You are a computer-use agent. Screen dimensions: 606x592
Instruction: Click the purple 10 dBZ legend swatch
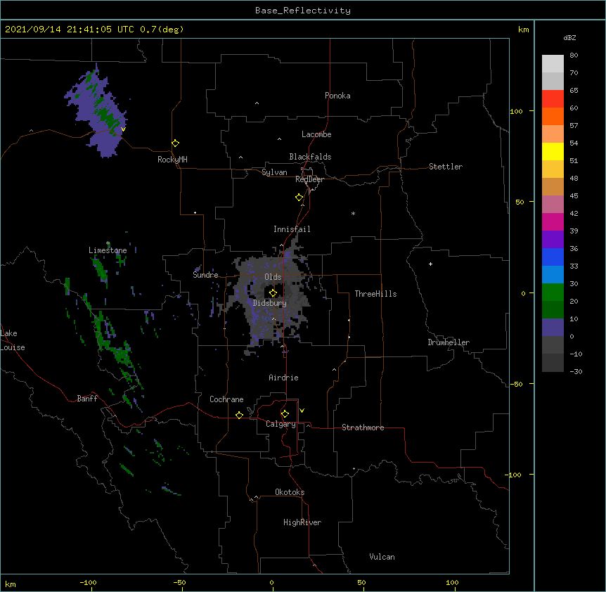pyautogui.click(x=553, y=328)
